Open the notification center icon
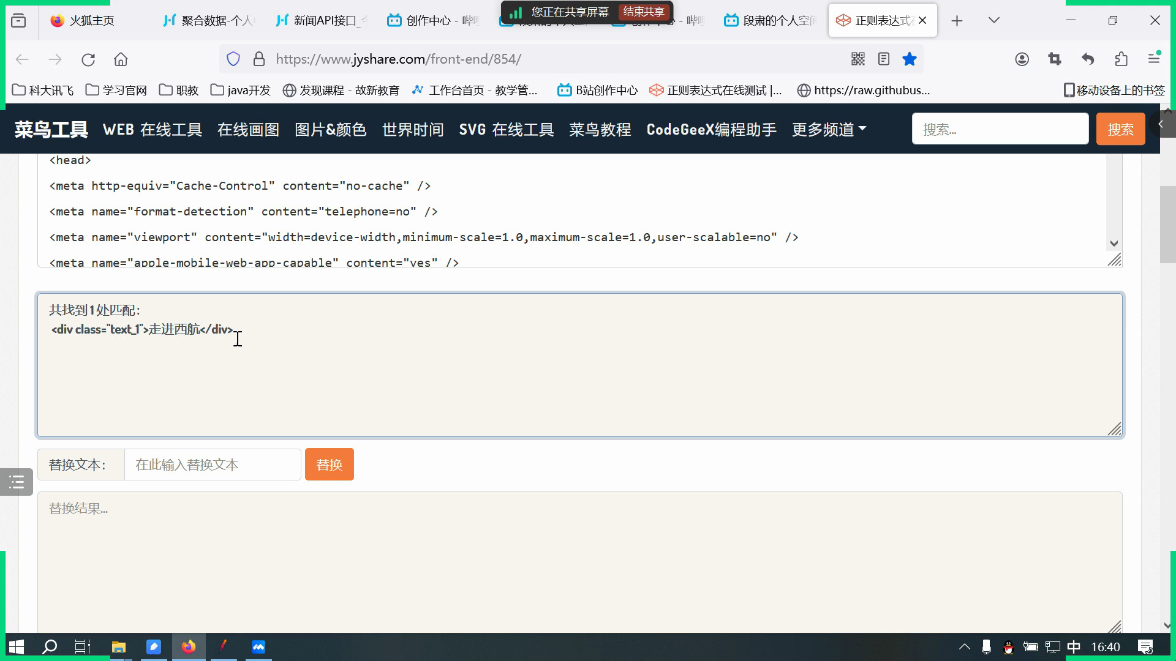 (1145, 647)
